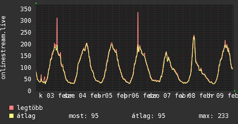Click the 350 y-axis label
The width and height of the screenshot is (238, 124).
coord(26,9)
